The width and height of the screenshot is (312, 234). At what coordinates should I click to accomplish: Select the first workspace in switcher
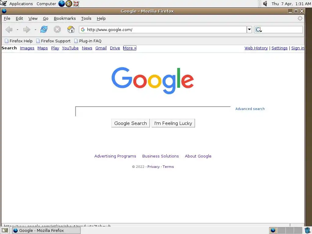point(273,230)
